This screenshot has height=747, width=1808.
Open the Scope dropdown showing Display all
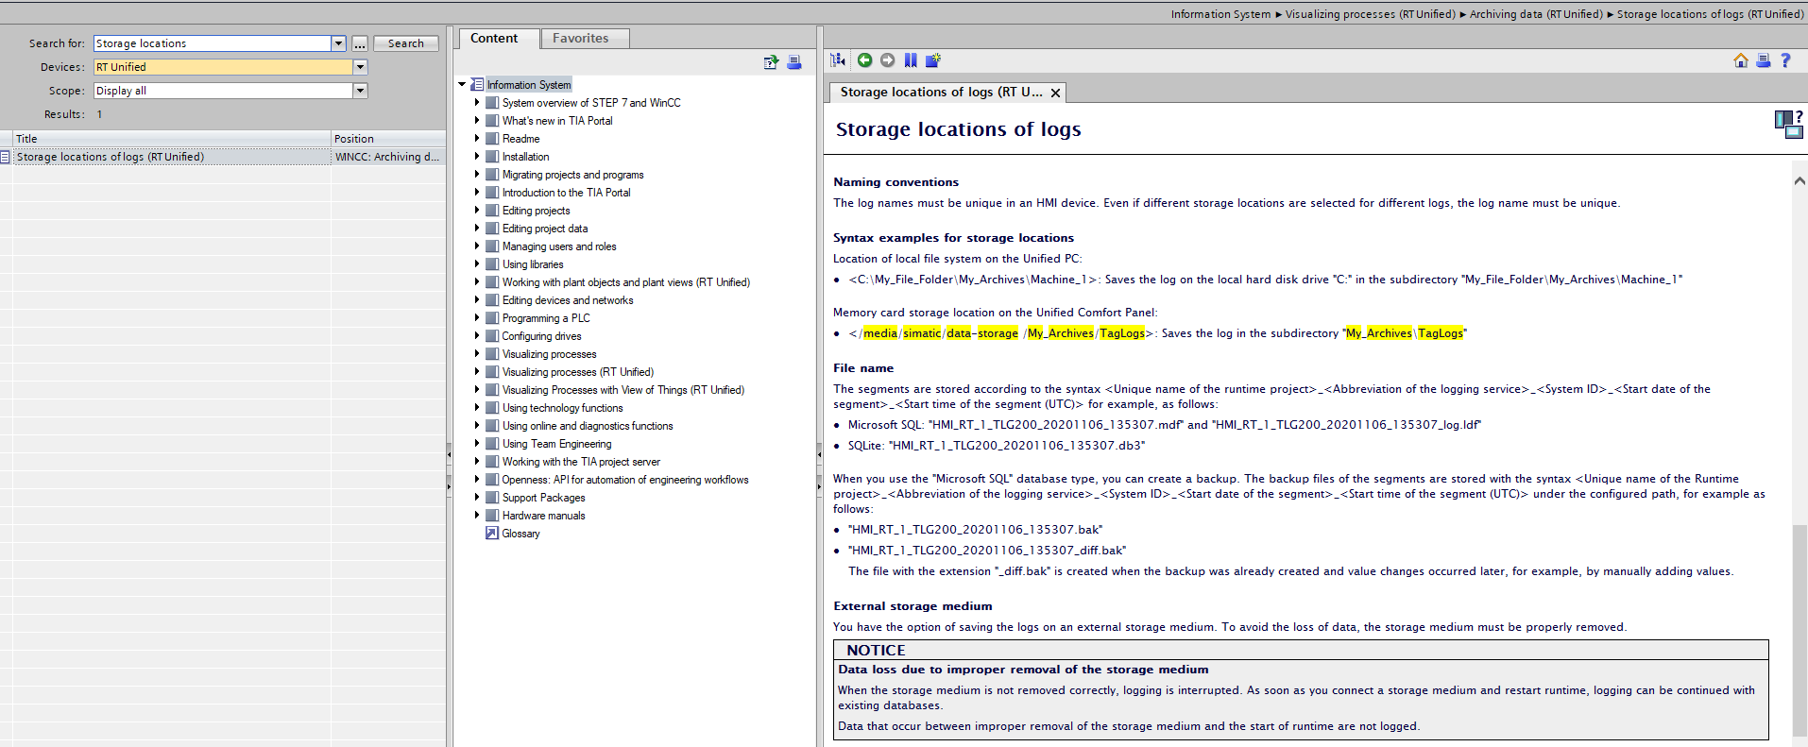coord(360,91)
